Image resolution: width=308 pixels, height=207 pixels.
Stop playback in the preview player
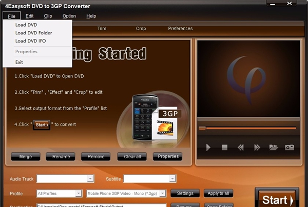(x=224, y=148)
